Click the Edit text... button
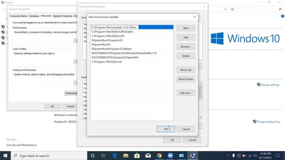This screenshot has height=160, width=285. pyautogui.click(x=186, y=93)
